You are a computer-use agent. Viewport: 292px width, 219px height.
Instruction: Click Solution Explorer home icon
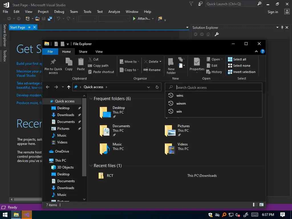pyautogui.click(x=208, y=34)
